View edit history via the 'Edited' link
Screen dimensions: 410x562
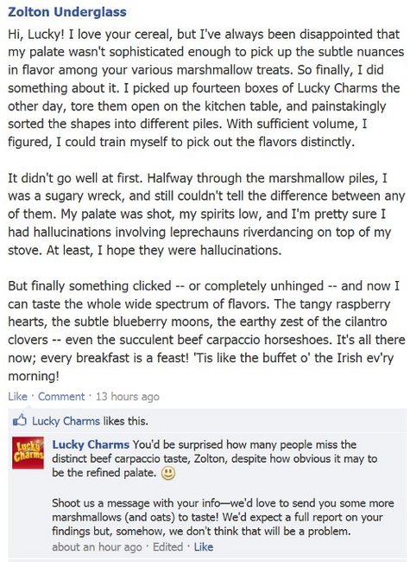tap(167, 547)
